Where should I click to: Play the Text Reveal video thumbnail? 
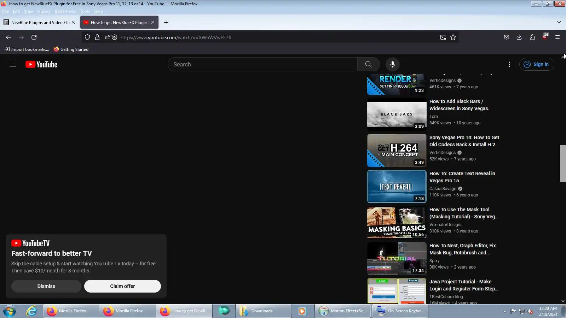[397, 187]
